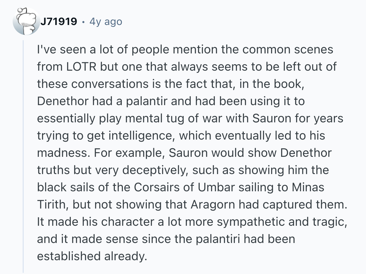Click the word "deceptively" in the comment

155,170
